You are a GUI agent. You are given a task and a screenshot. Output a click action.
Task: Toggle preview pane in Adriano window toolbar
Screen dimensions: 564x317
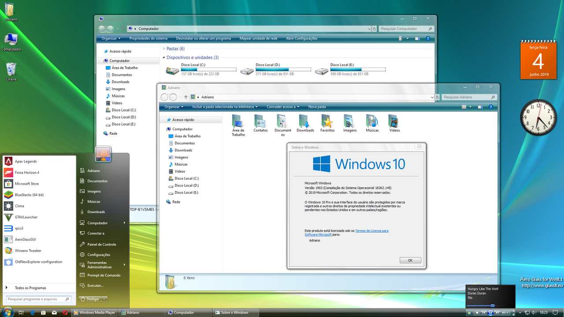(480, 107)
